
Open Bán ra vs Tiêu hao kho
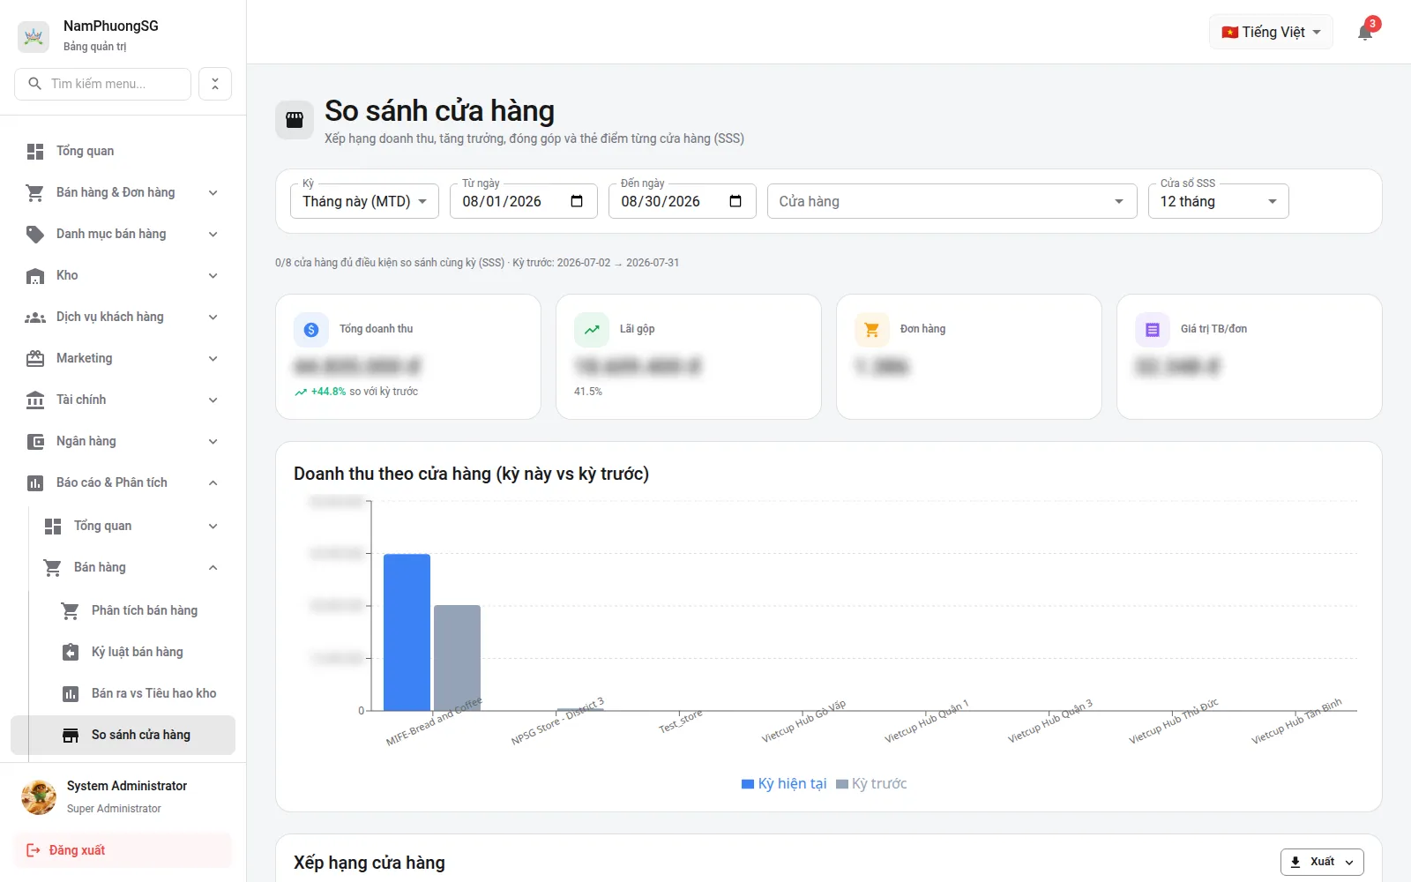(141, 693)
